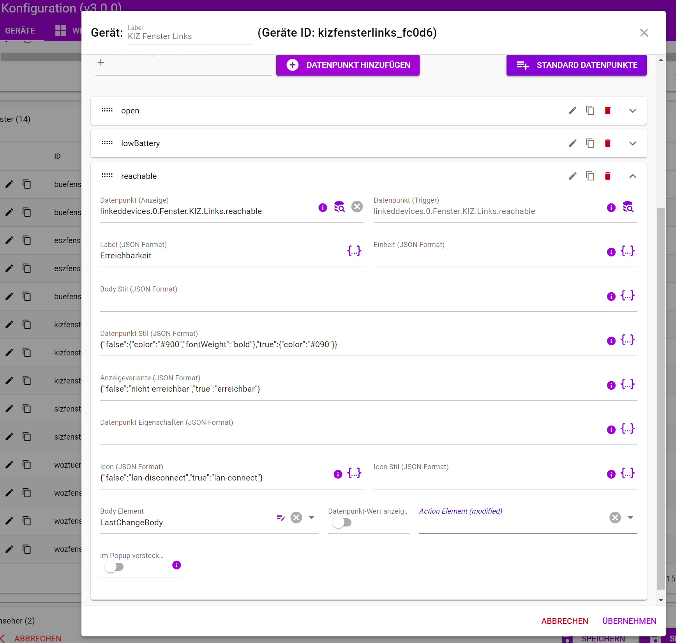Expand the lowBattery datapoint panel
Viewport: 676px width, 643px height.
coord(633,143)
